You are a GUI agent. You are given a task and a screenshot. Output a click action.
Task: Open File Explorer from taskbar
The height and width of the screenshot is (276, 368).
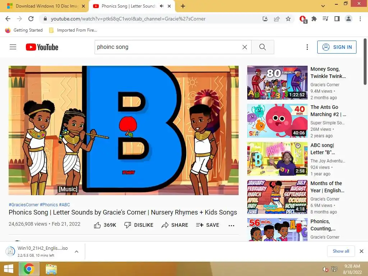pyautogui.click(x=51, y=269)
